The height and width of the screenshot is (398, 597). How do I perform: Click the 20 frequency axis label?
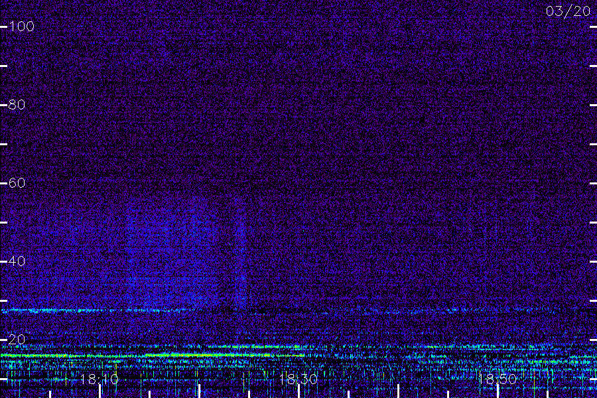(x=17, y=340)
